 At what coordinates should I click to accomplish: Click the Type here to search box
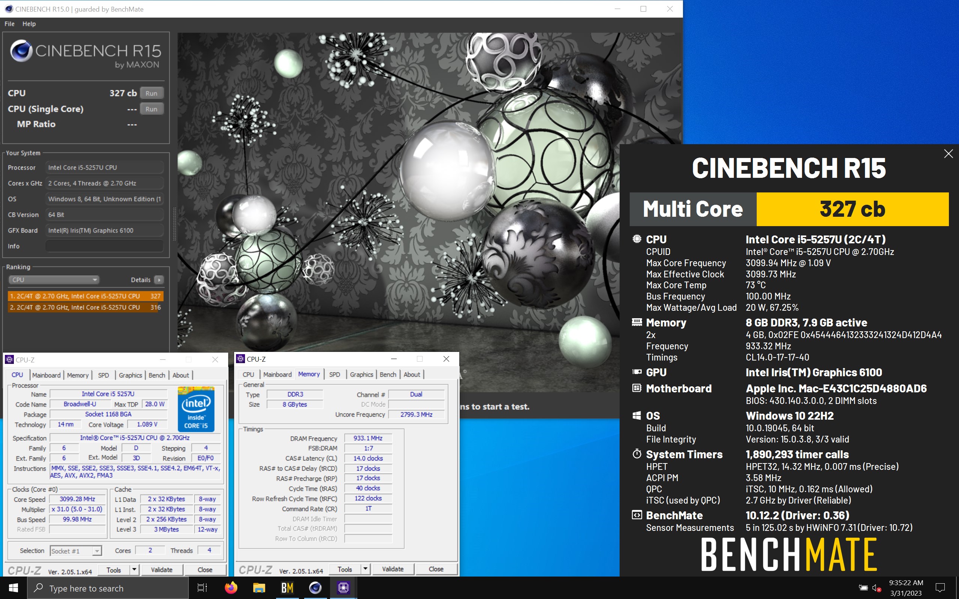pos(108,588)
